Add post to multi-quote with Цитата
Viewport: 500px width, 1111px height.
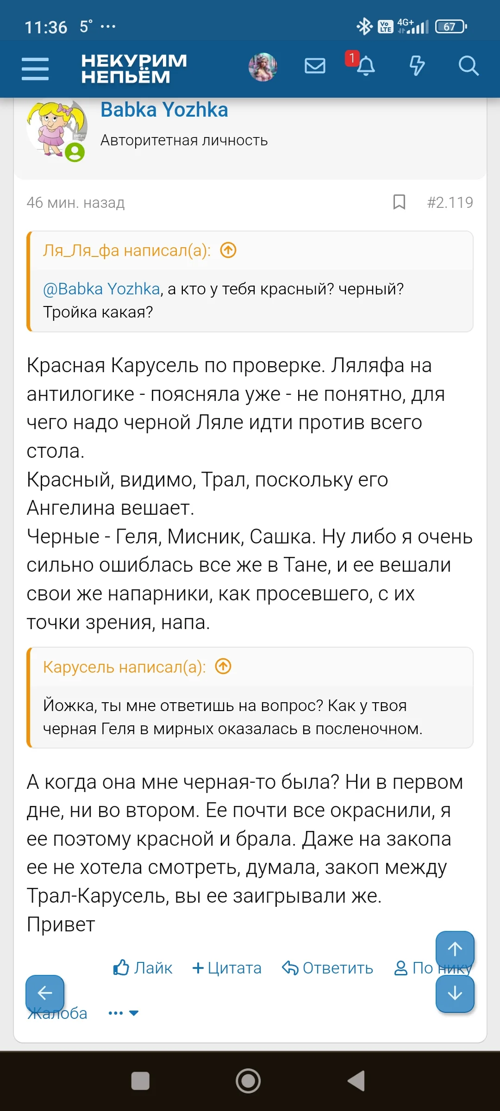click(x=227, y=967)
